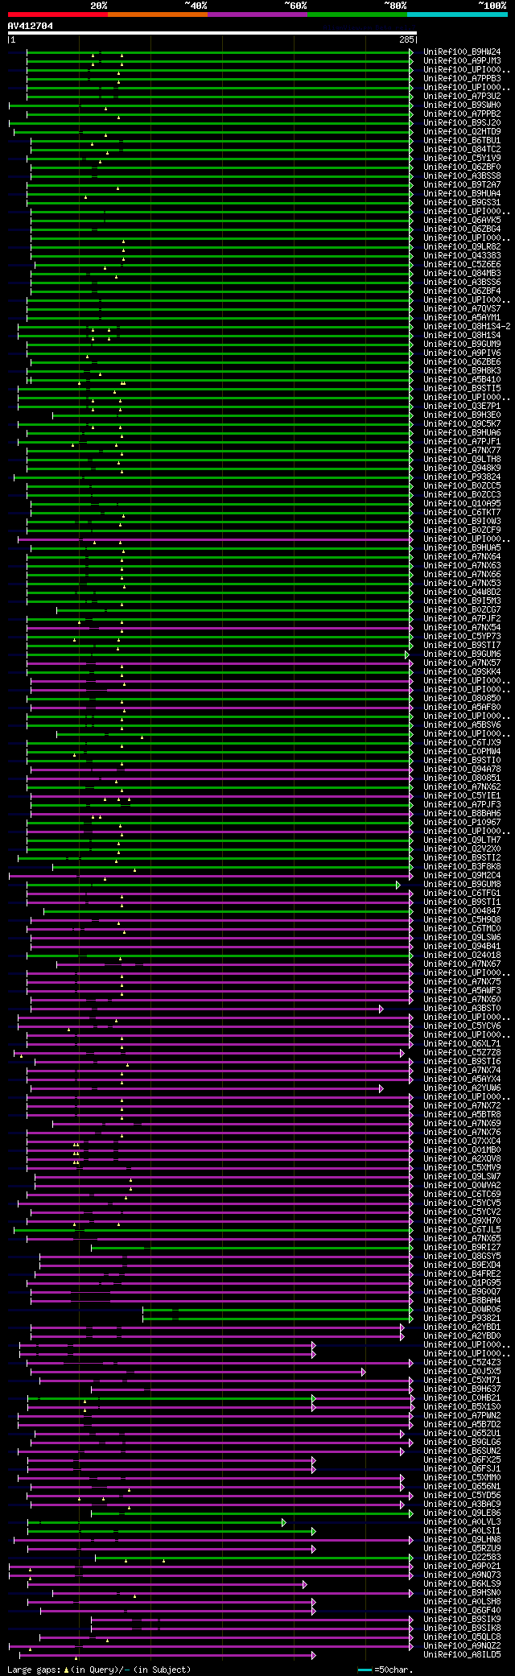515x1676 pixels.
Task: Select the UniRef100_B4FRE2 label
Action: pyautogui.click(x=462, y=1274)
